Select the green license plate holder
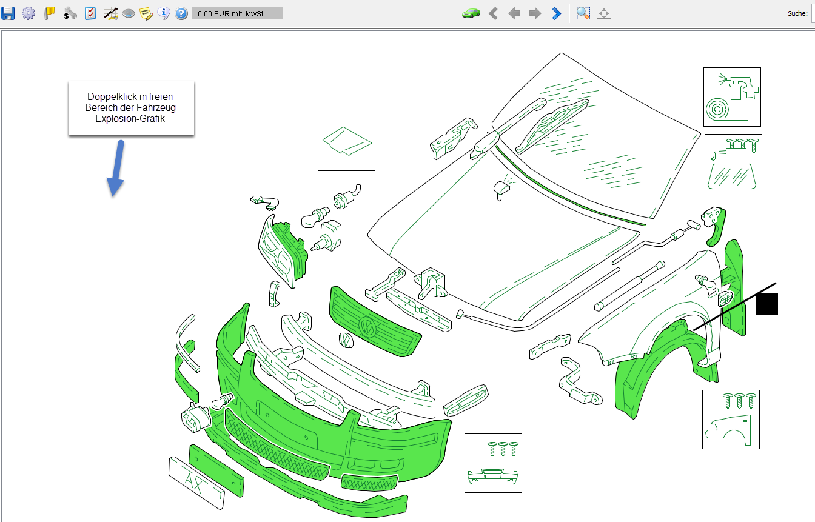This screenshot has height=522, width=815. [x=216, y=470]
